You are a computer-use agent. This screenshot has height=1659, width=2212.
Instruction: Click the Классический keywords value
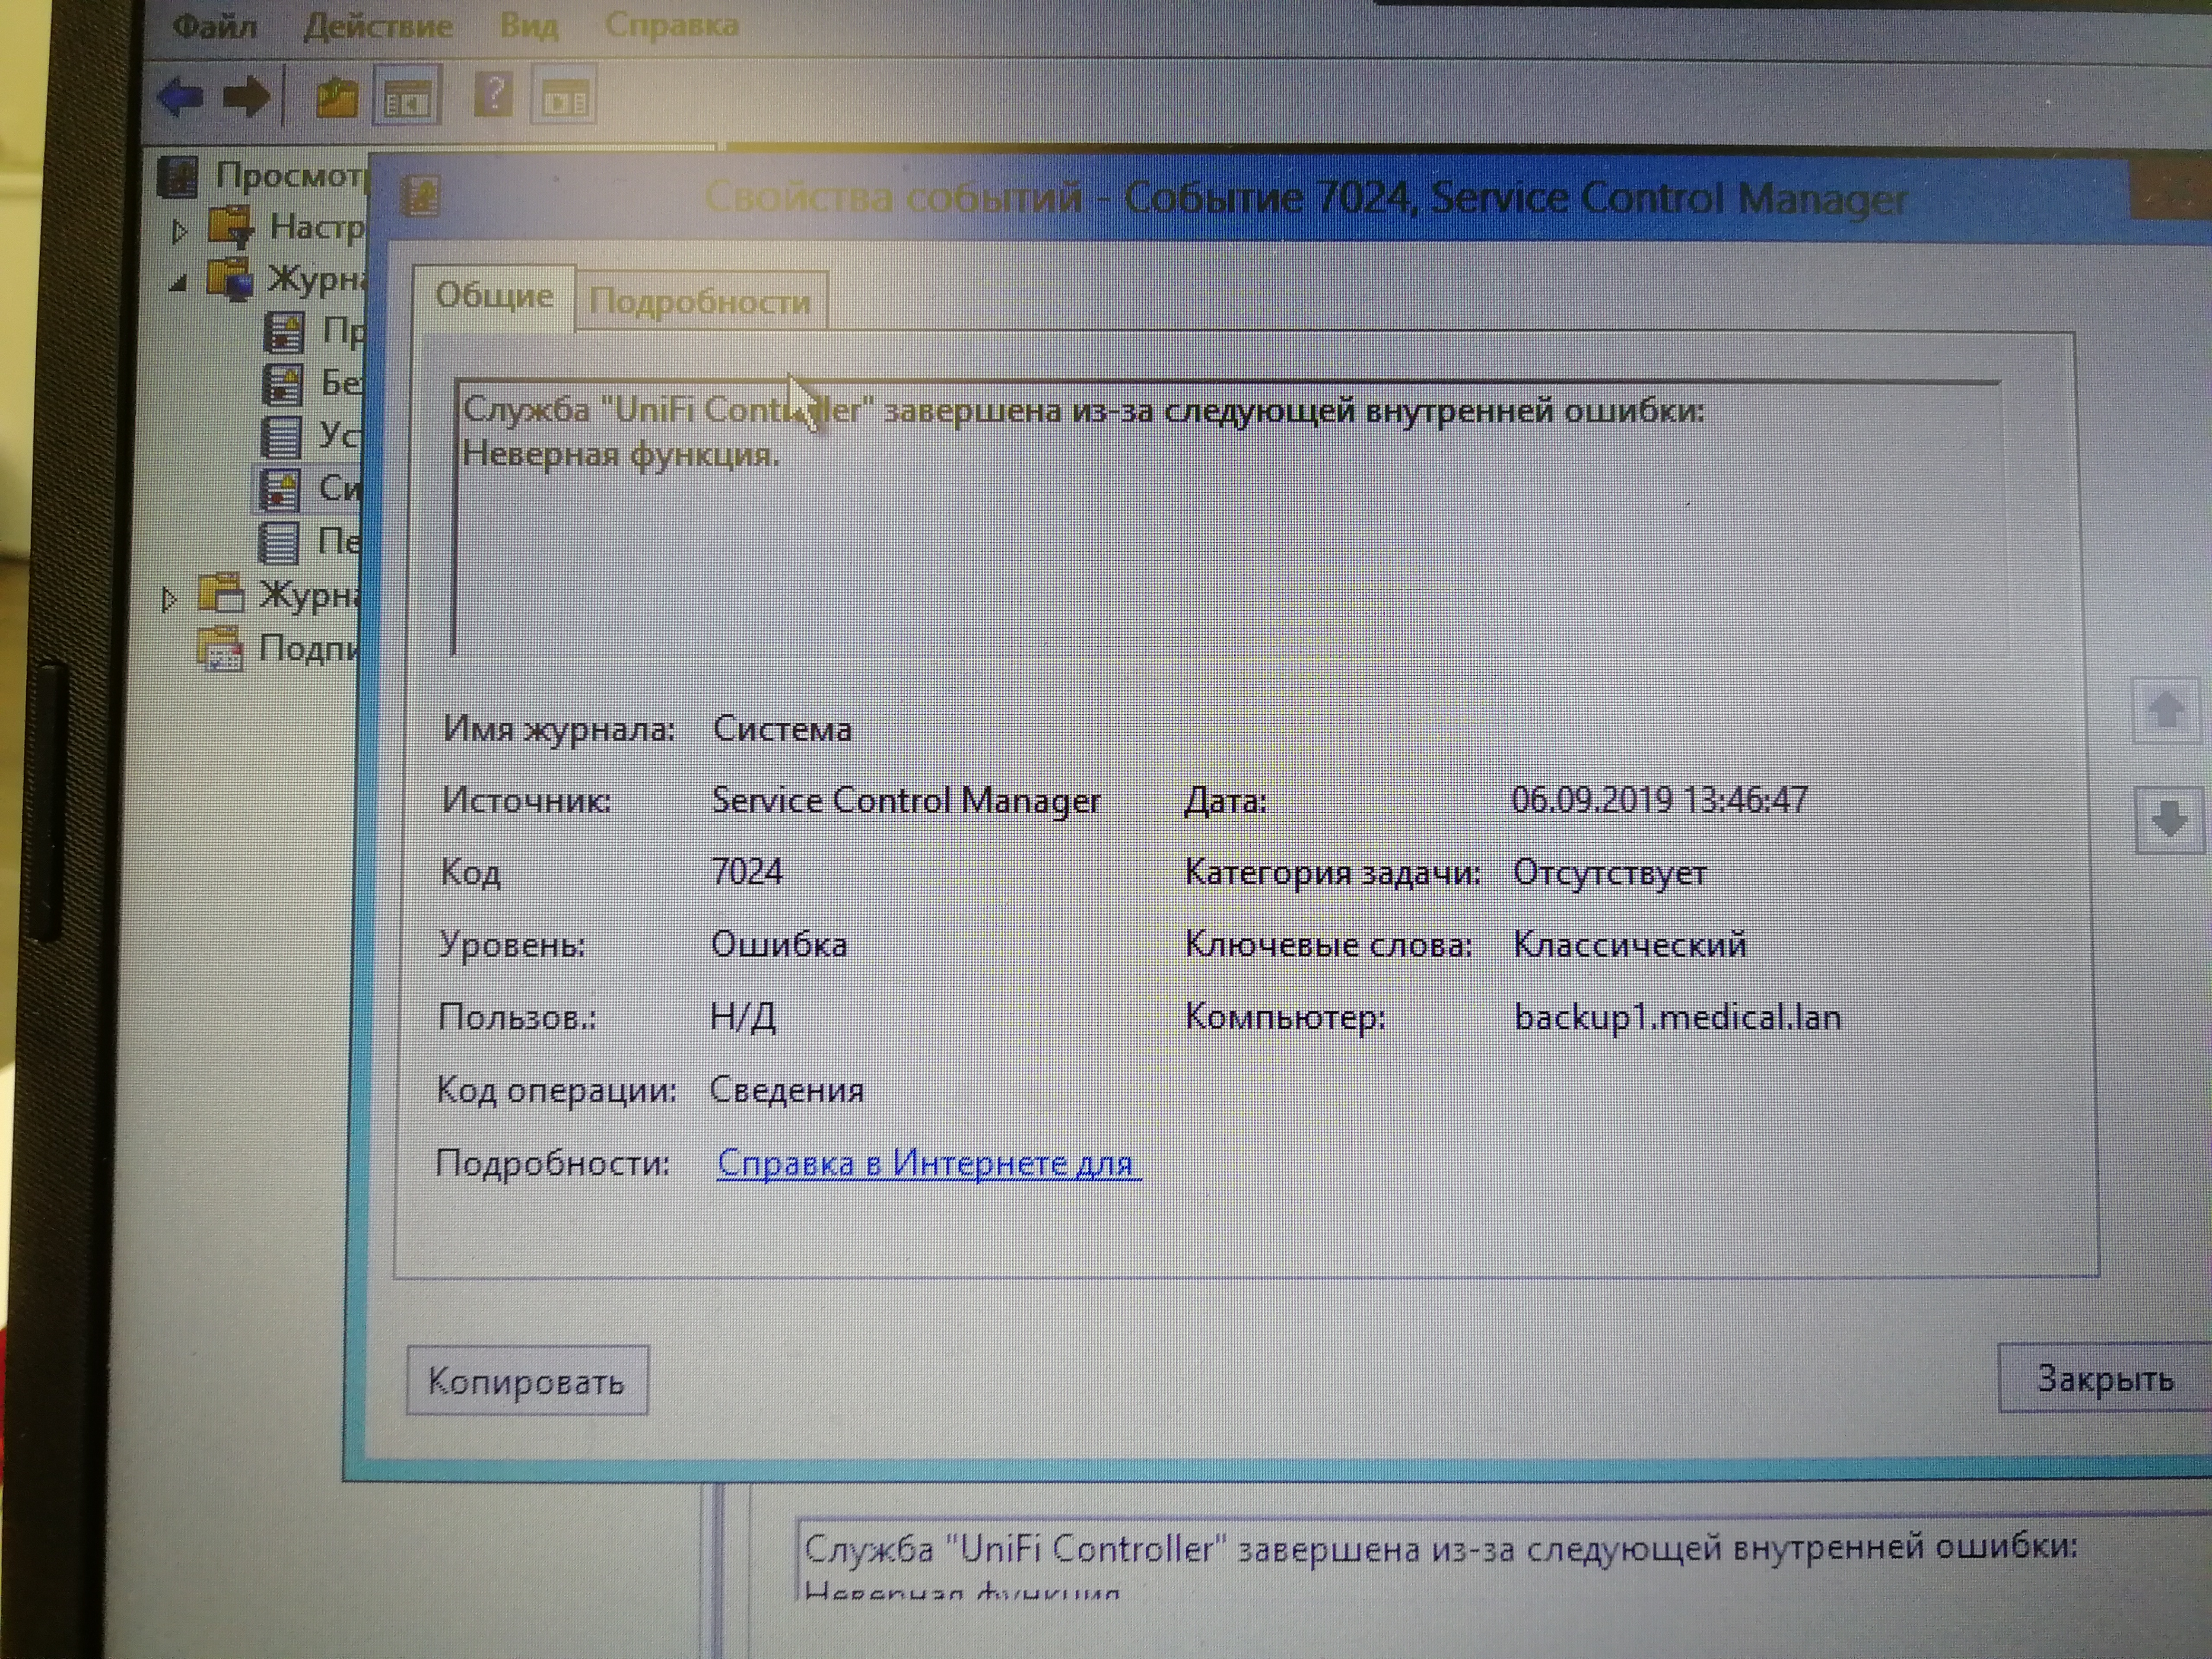pos(1630,944)
